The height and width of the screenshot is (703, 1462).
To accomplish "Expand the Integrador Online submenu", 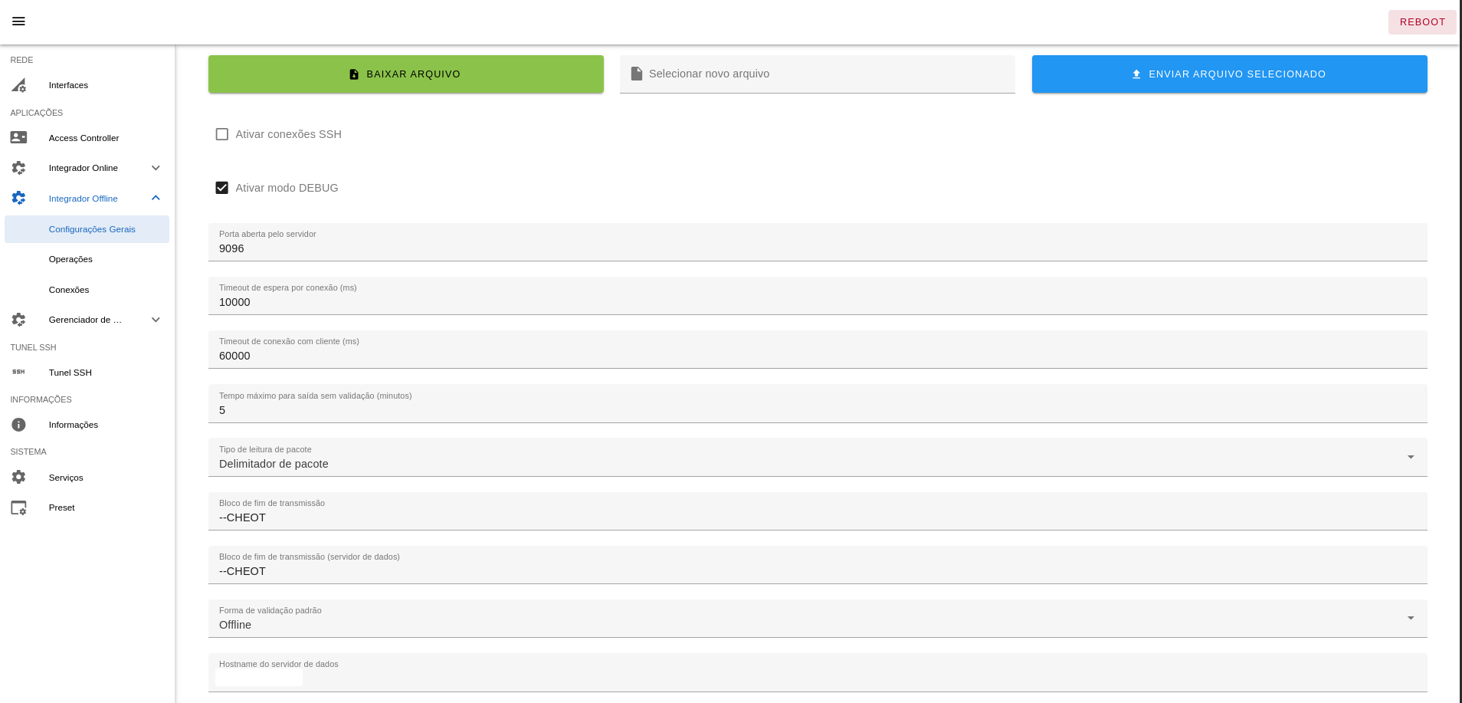I will 156,168.
